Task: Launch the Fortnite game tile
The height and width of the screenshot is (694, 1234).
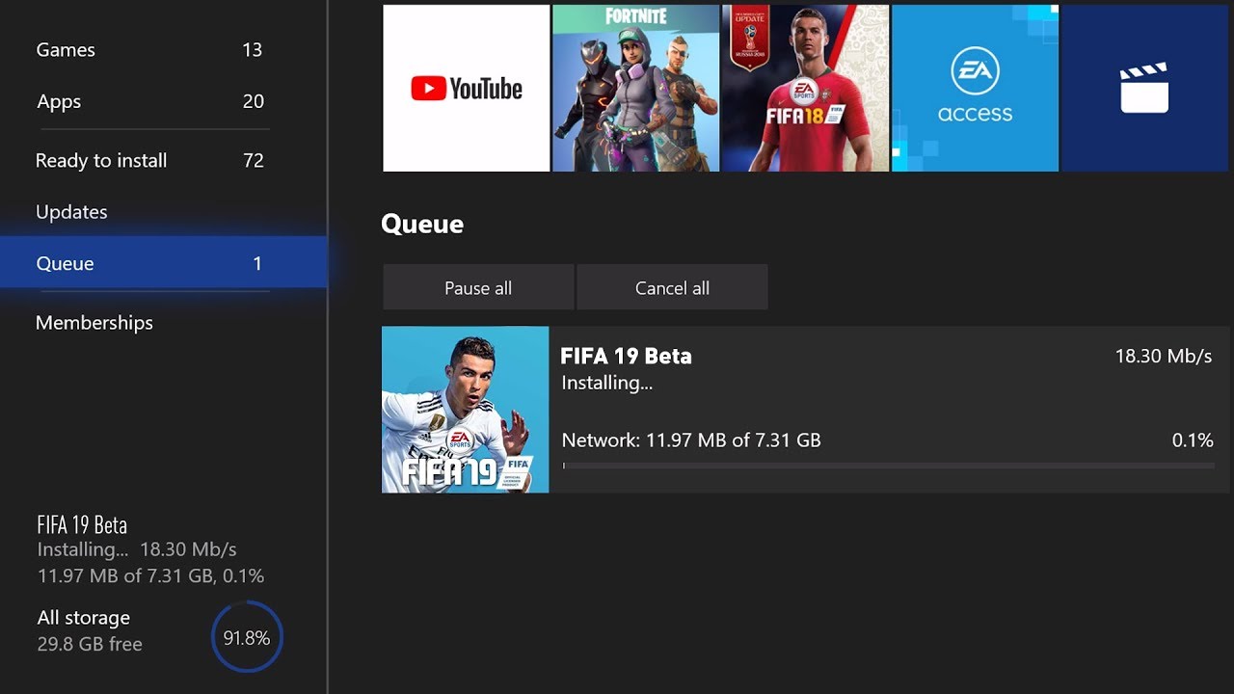Action: click(x=635, y=88)
